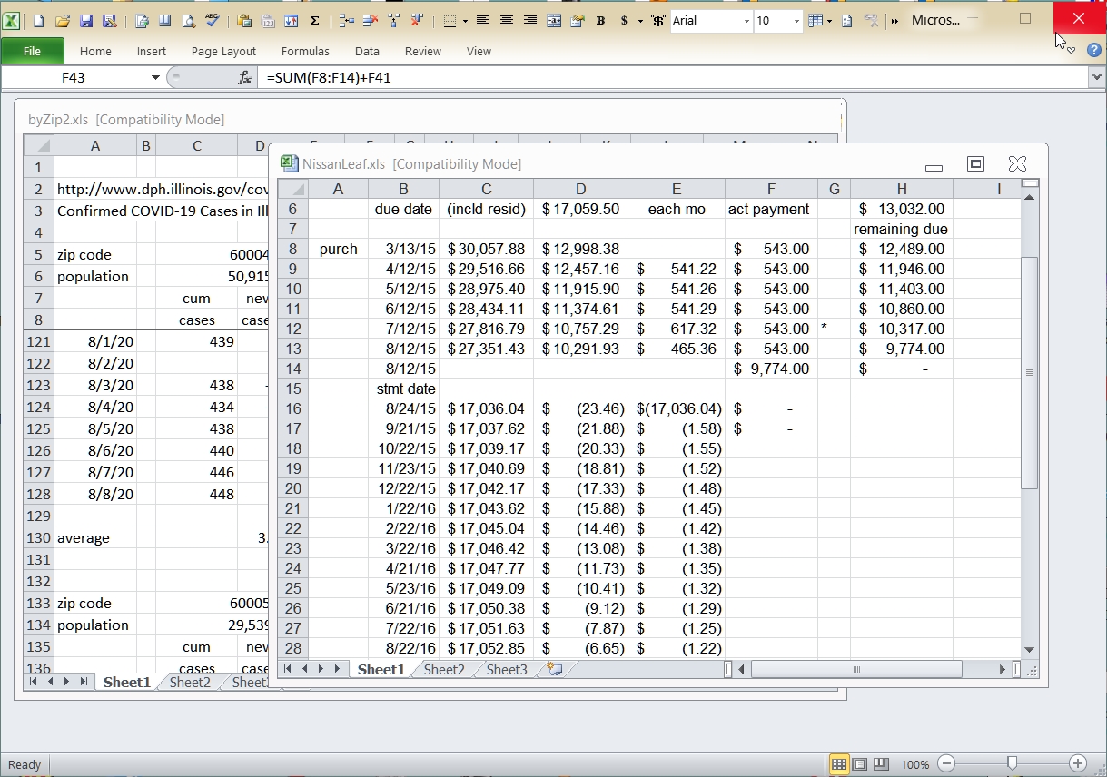This screenshot has height=777, width=1107.
Task: Select Sheet2 tab in NissanLeaf.xls
Action: (x=444, y=669)
